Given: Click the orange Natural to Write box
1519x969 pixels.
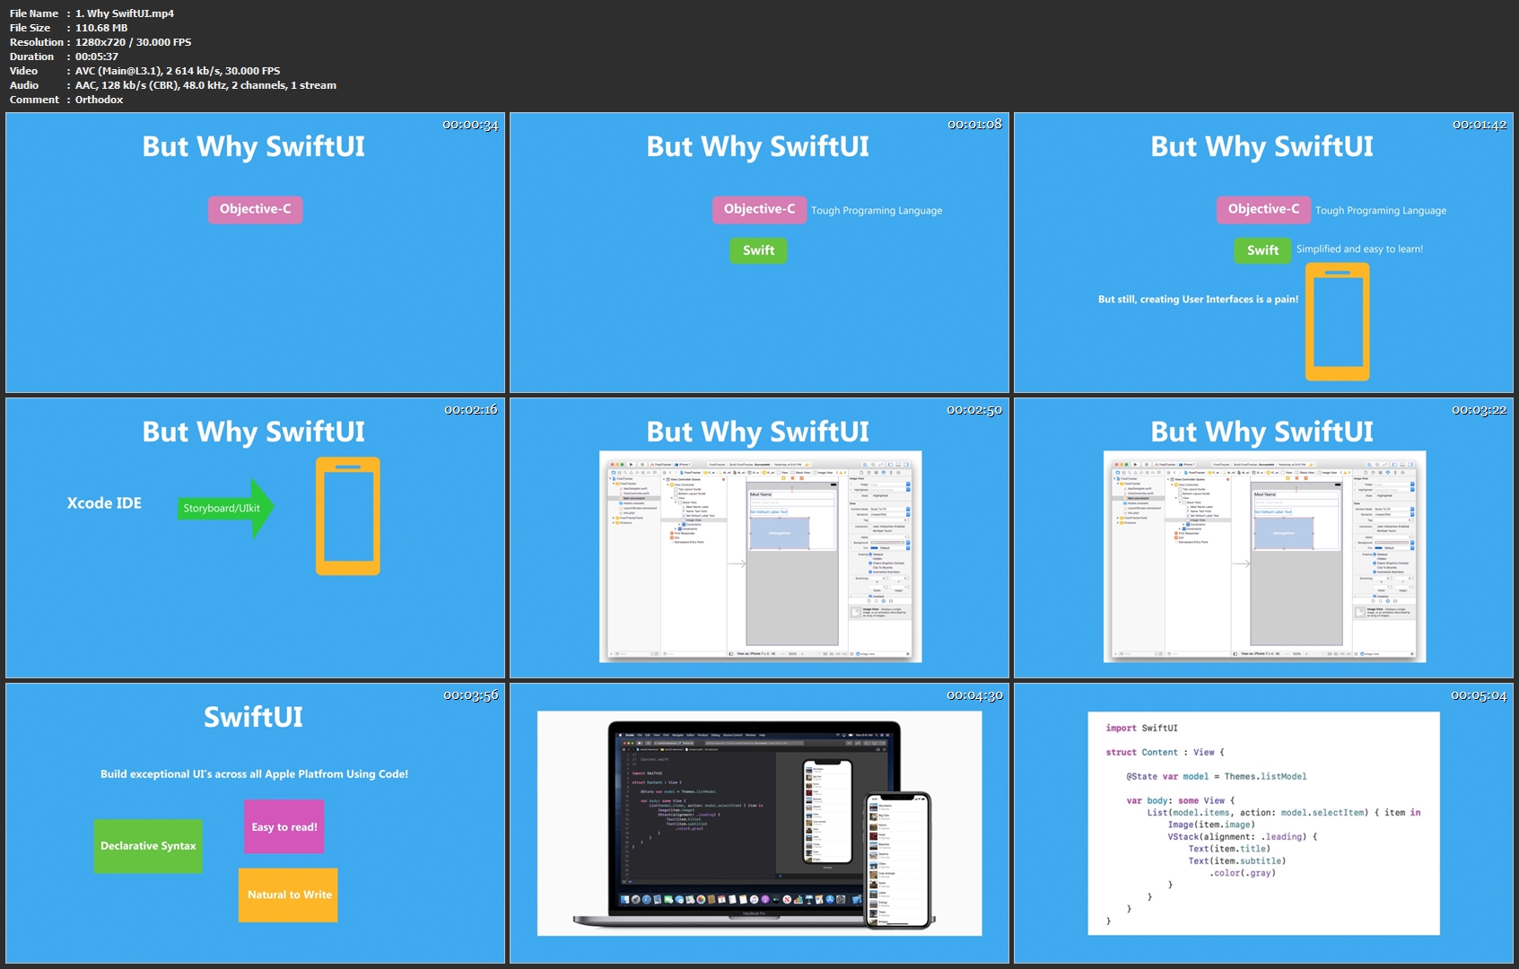Looking at the screenshot, I should click(x=288, y=895).
